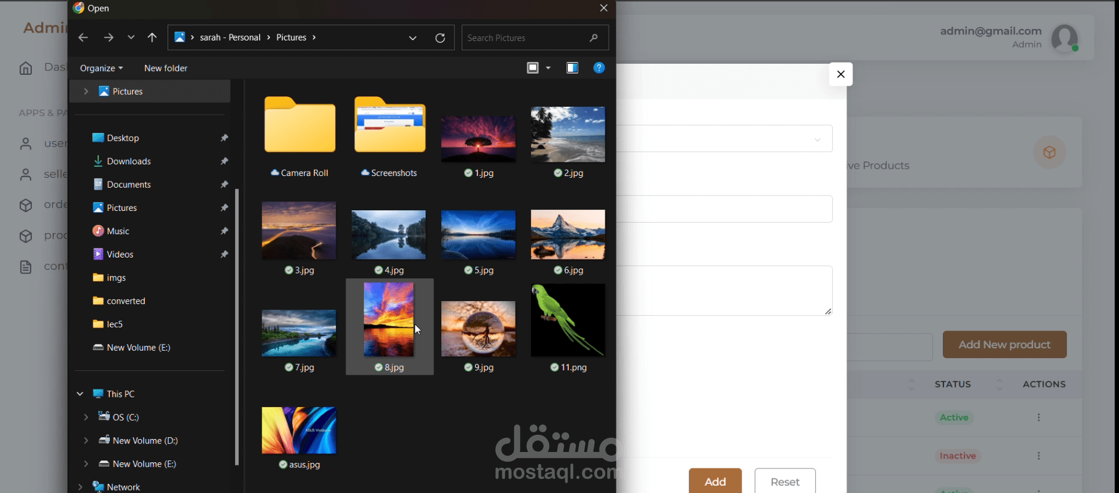Viewport: 1119px width, 493px height.
Task: Select the Camera Roll folder
Action: pyautogui.click(x=300, y=137)
